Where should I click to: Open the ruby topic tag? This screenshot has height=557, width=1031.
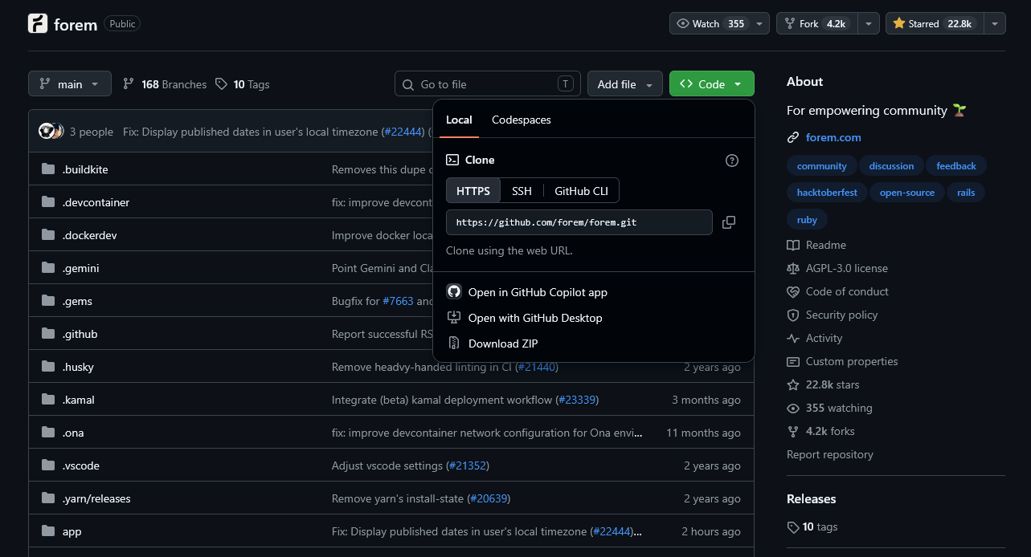click(x=807, y=220)
